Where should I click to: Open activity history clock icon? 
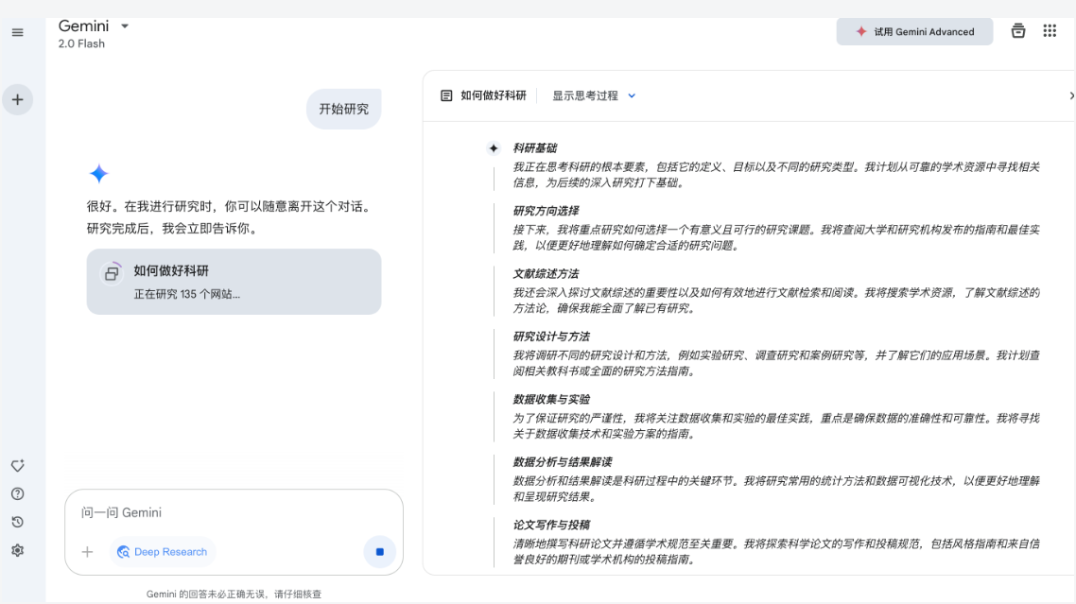18,523
